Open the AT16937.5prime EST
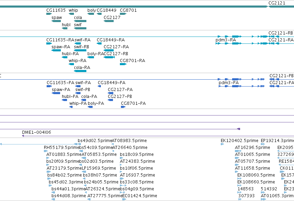Image resolution: width=294 pixels, height=201 pixels. (x=122, y=179)
